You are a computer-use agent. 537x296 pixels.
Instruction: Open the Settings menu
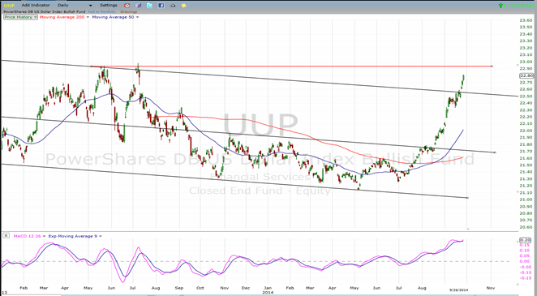(x=108, y=6)
